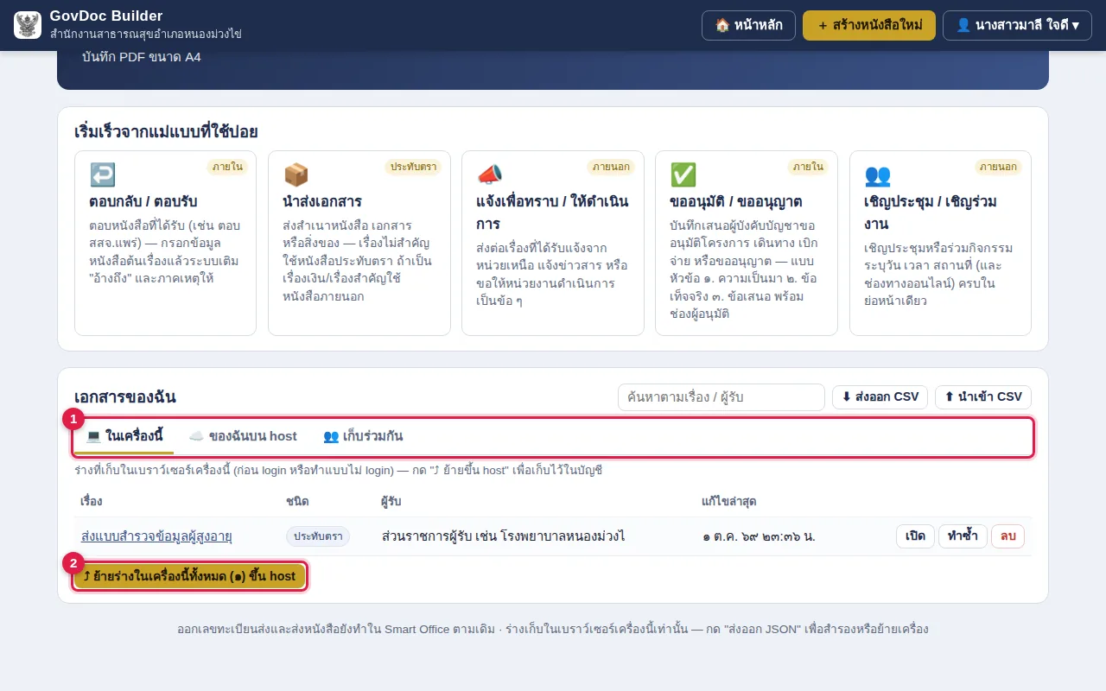1106x691 pixels.
Task: Click the search field ค้นหาตามเรื่อง / ผู้รับ
Action: tap(721, 397)
